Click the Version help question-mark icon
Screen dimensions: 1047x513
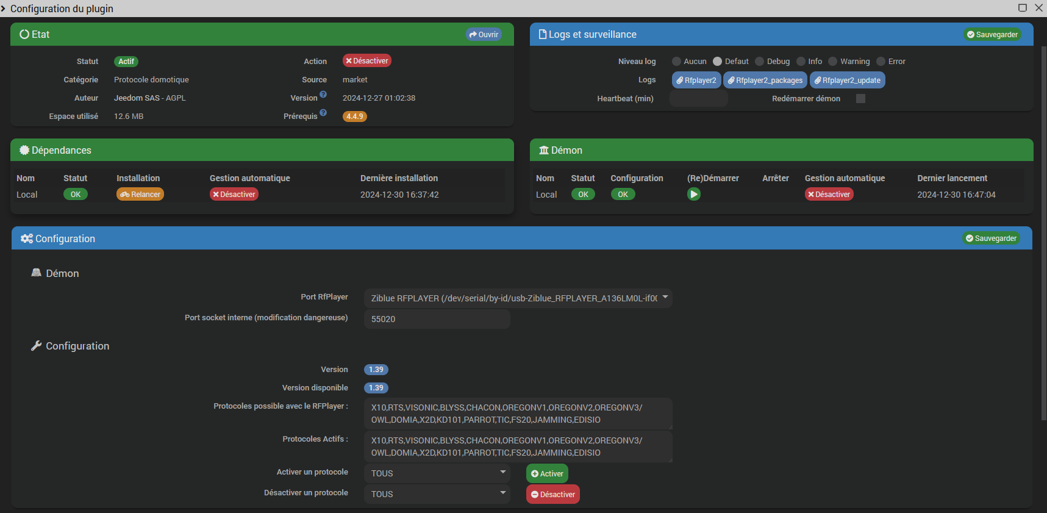point(323,95)
